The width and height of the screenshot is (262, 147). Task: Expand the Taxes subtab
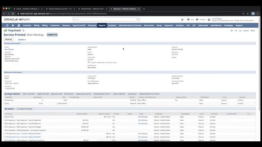[x=119, y=94]
